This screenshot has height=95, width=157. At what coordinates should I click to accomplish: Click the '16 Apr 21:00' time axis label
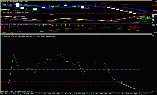[47, 94]
